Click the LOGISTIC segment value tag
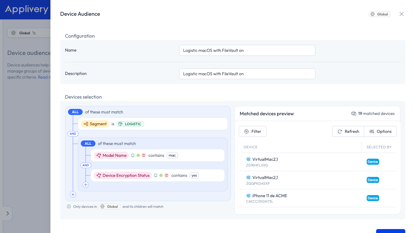Viewport: 415px width, 233px height. 130,124
